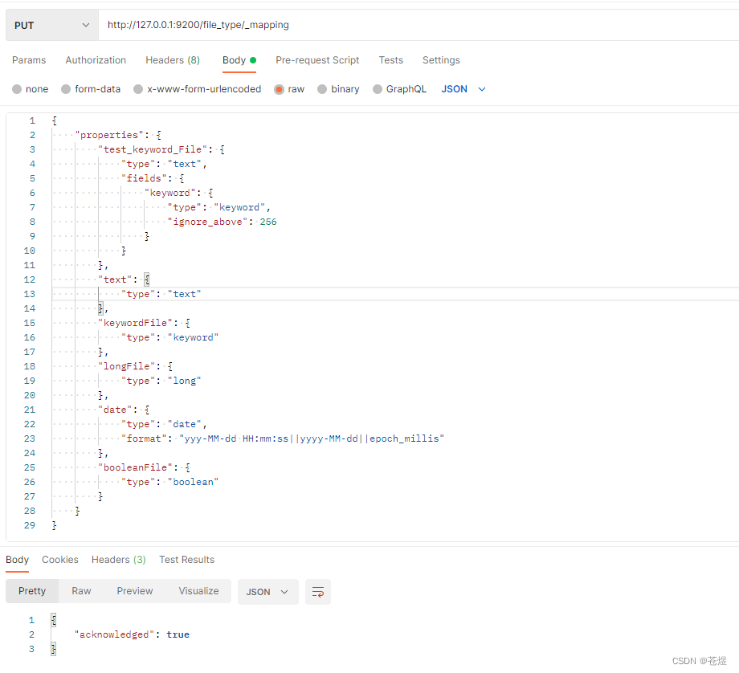Open the Tests tab

pos(391,60)
